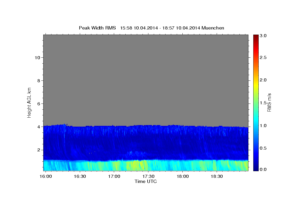Viewport: 307px width, 205px height.
Task: Click the grey no-data area of the plot
Action: [x=146, y=79]
